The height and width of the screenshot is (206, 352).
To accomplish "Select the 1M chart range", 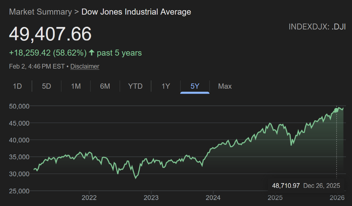I will (x=76, y=86).
